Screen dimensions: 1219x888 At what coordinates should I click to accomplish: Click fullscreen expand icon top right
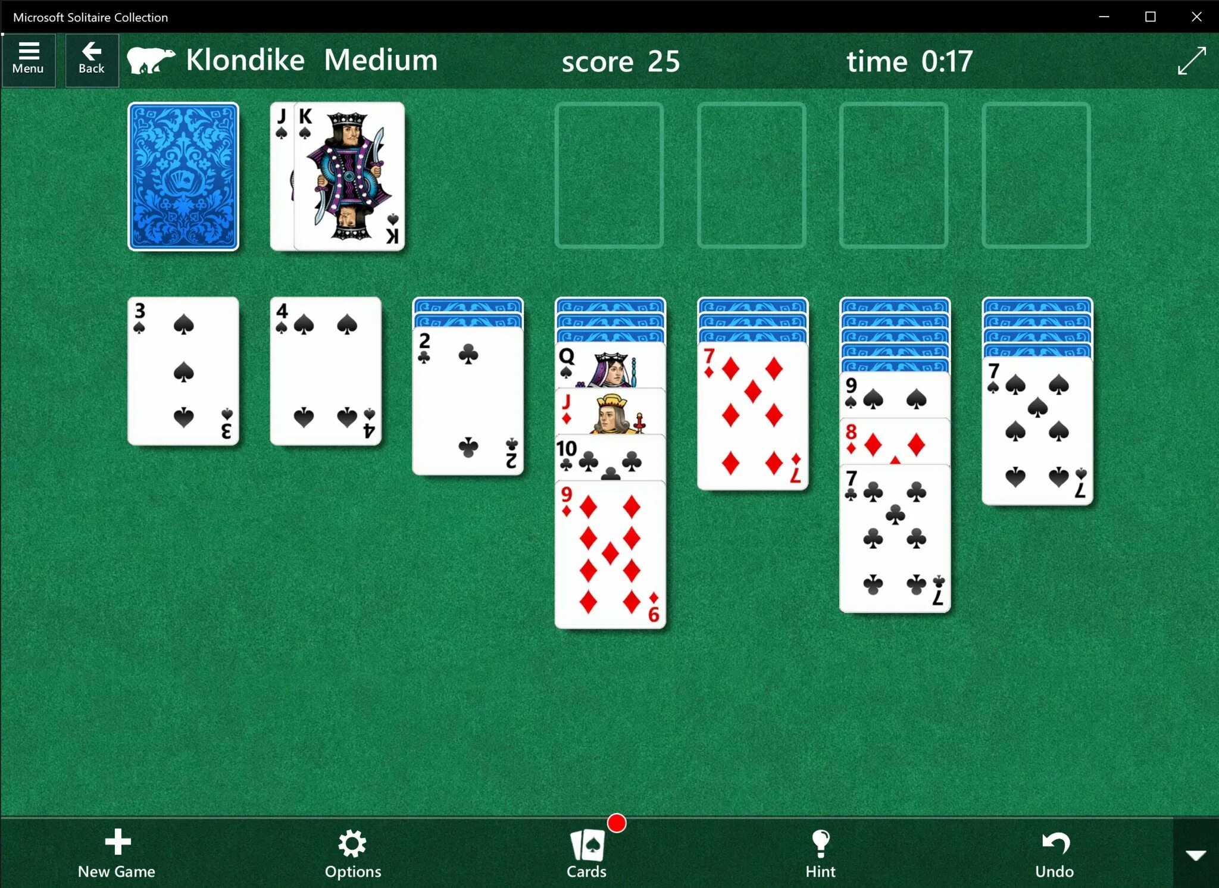click(1190, 59)
